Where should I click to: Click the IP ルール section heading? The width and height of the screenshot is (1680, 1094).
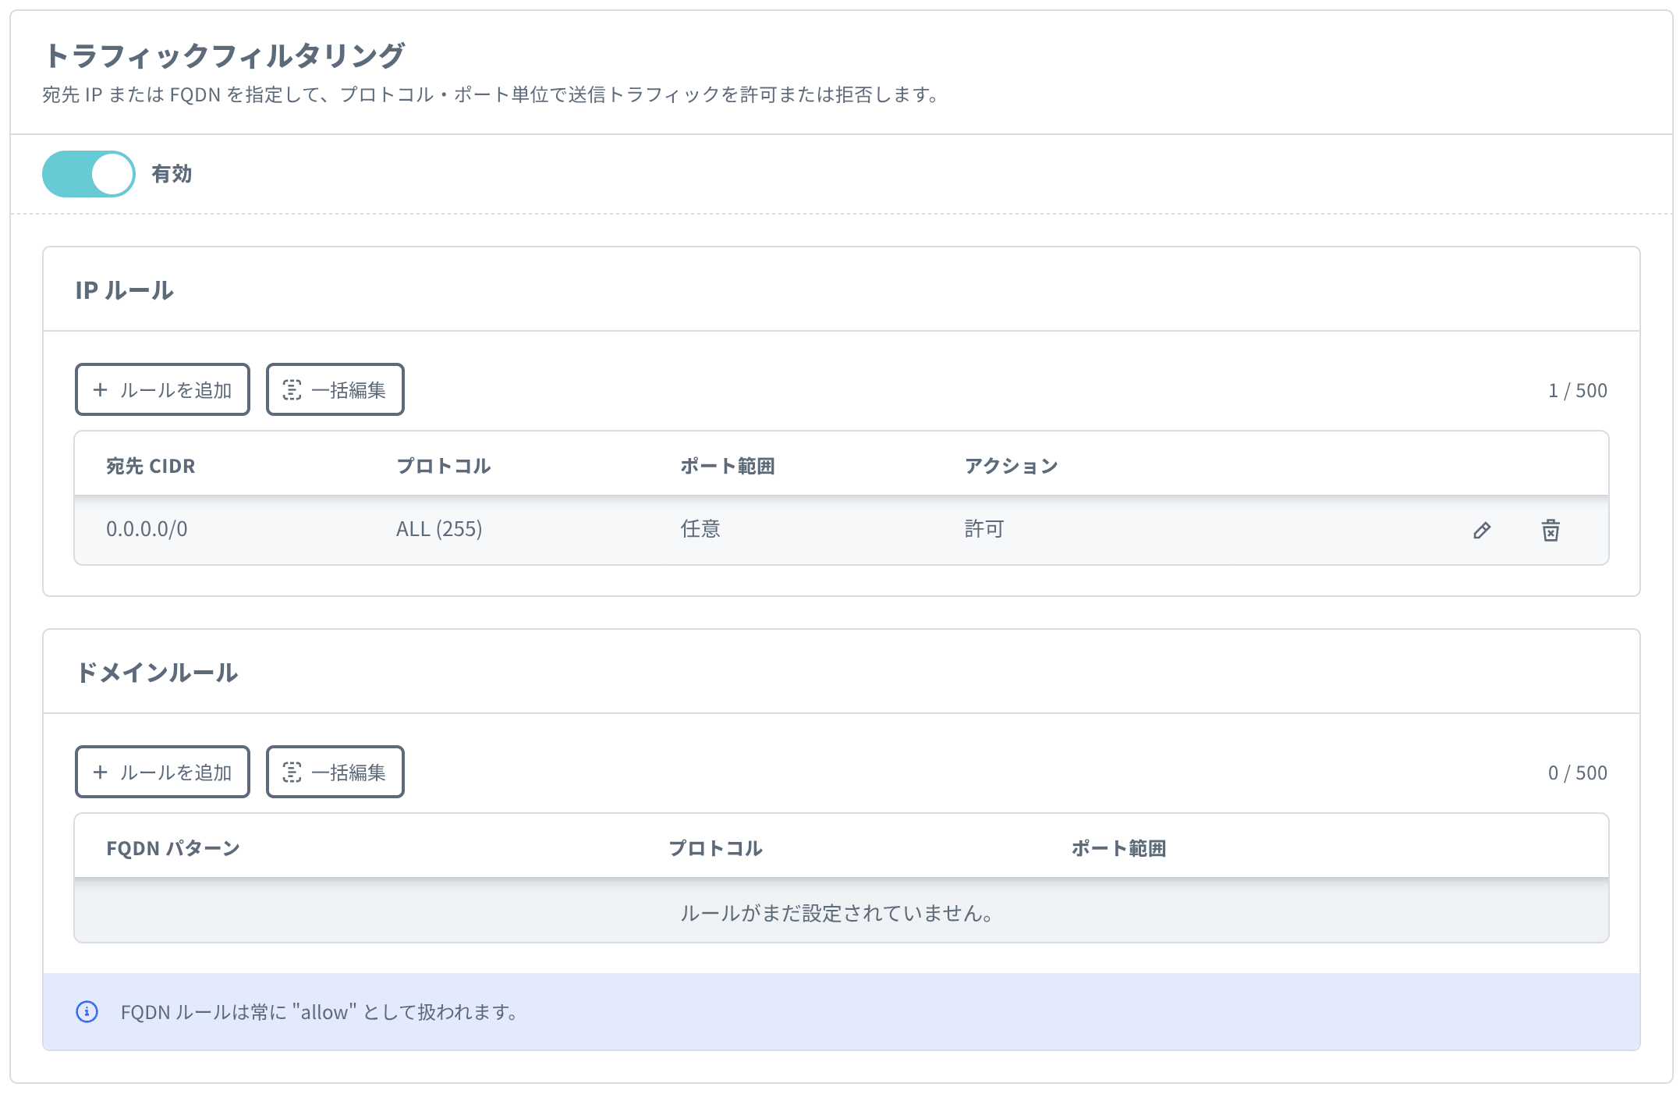click(x=124, y=290)
